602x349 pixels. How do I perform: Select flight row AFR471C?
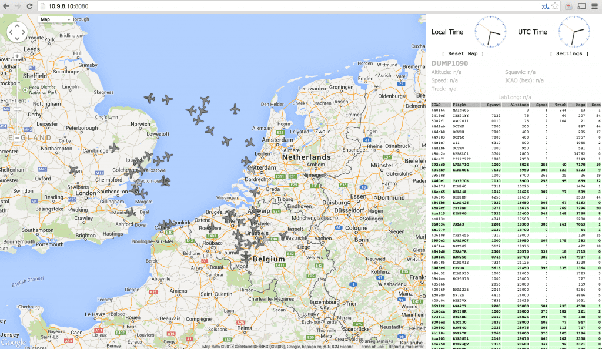click(x=516, y=165)
